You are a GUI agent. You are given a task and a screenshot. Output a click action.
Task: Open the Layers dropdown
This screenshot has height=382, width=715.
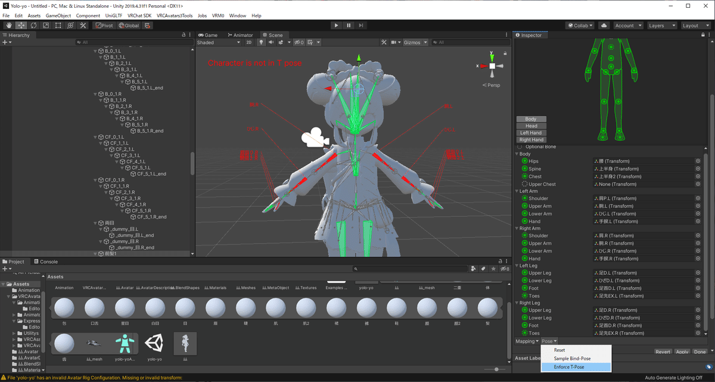pyautogui.click(x=661, y=26)
